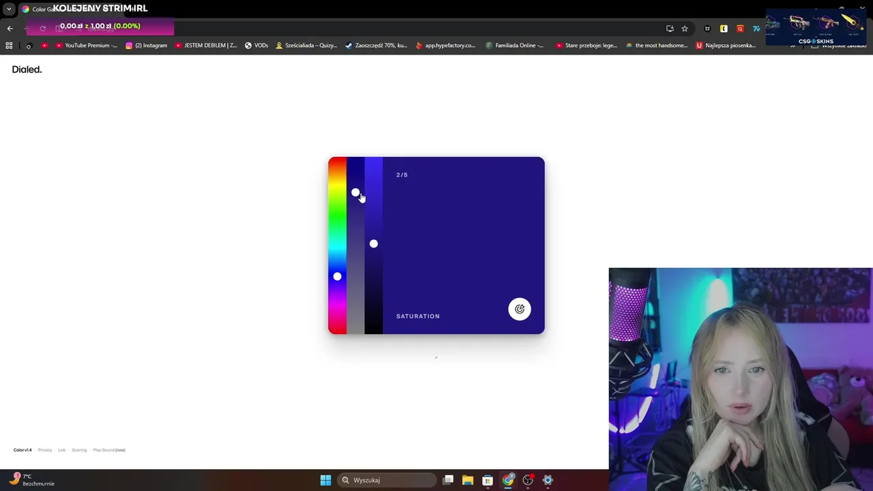Open the tab search dropdown arrow

tap(9, 9)
